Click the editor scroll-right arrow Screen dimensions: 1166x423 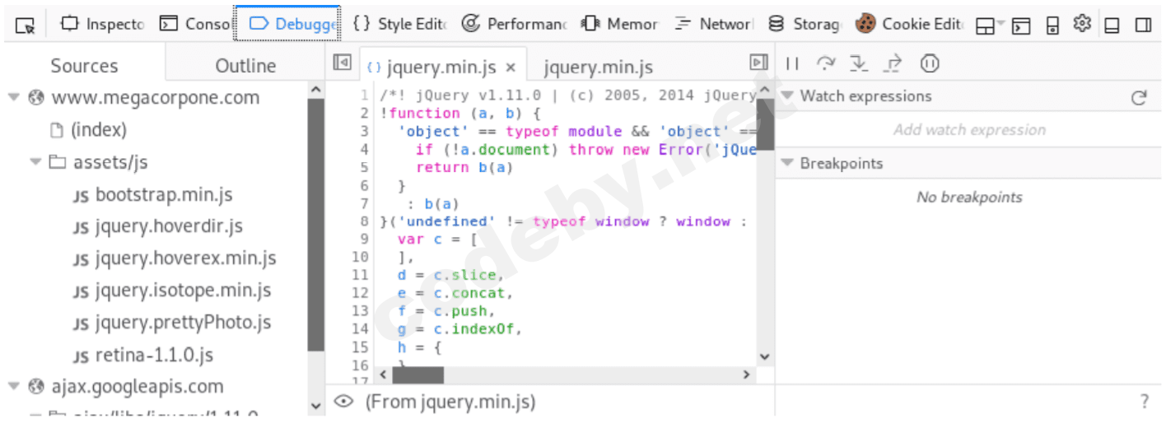(x=747, y=374)
